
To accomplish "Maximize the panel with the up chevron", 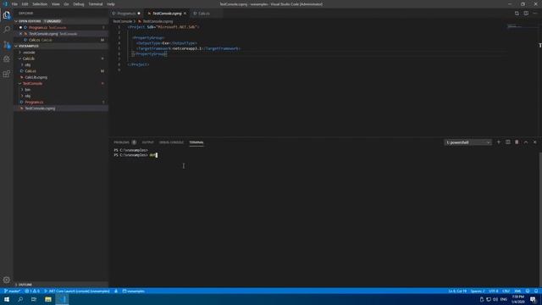I will tap(526, 142).
